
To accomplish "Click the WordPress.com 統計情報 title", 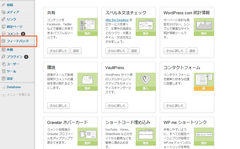I will (187, 13).
